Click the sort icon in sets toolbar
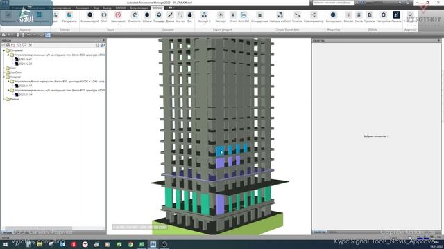 tap(97, 45)
